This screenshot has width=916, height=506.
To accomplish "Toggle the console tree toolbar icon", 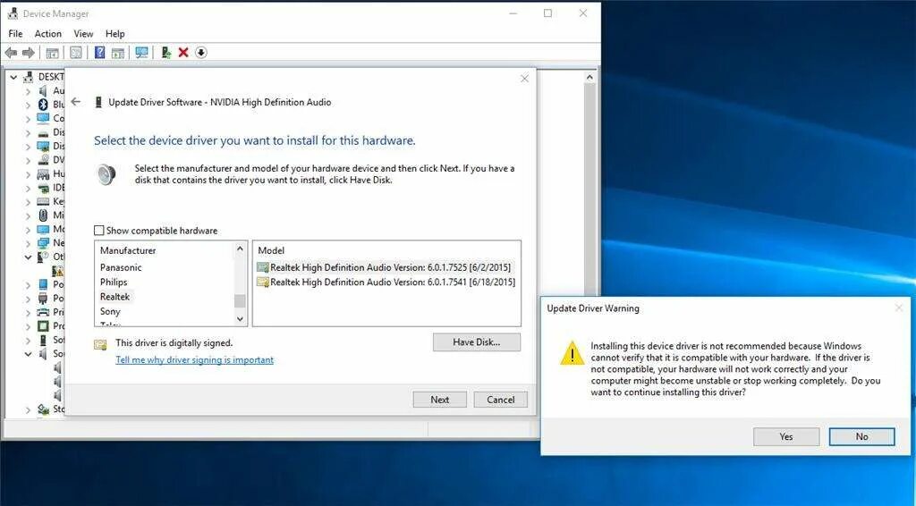I will pos(53,53).
